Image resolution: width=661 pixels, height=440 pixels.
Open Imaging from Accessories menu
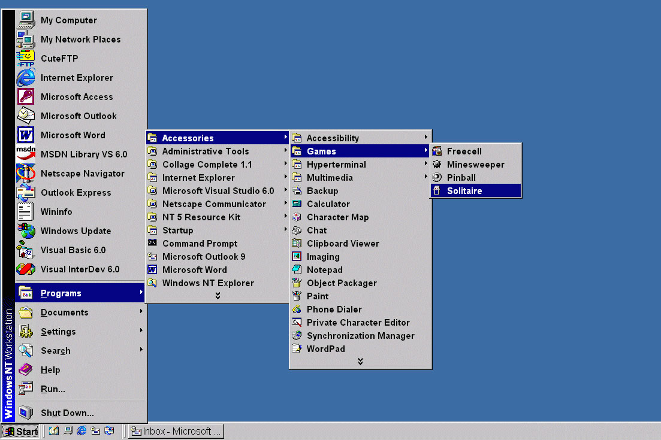pos(360,256)
